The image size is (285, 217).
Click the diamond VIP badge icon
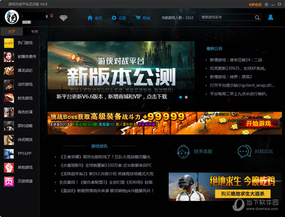coord(63,18)
